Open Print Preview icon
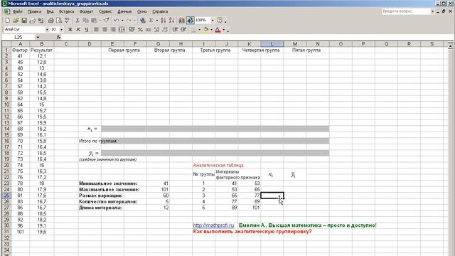 (59, 21)
